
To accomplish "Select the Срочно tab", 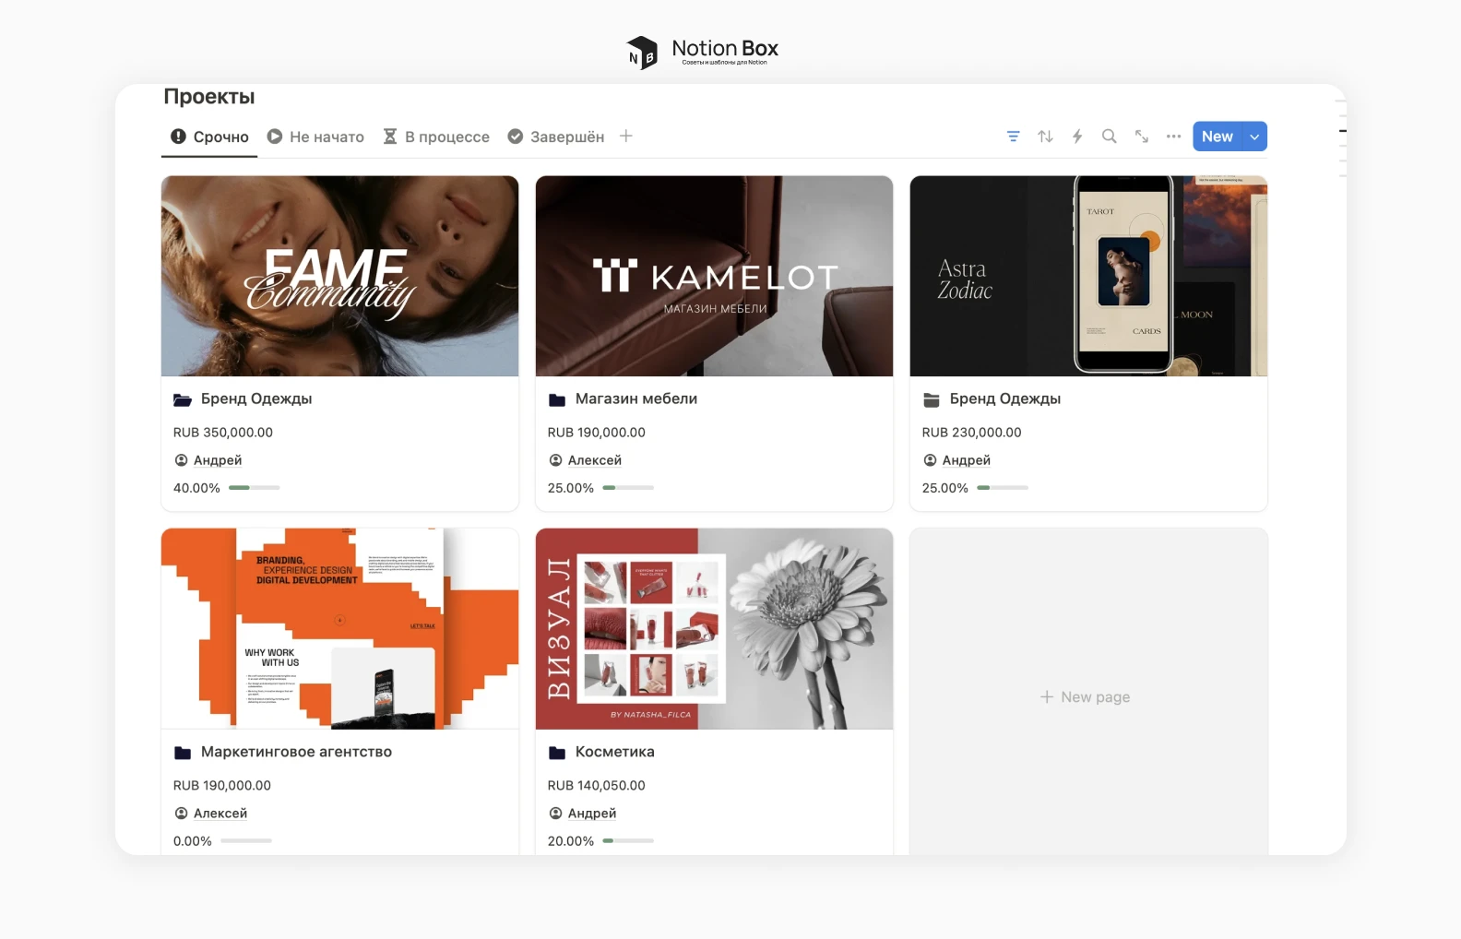I will coord(209,137).
